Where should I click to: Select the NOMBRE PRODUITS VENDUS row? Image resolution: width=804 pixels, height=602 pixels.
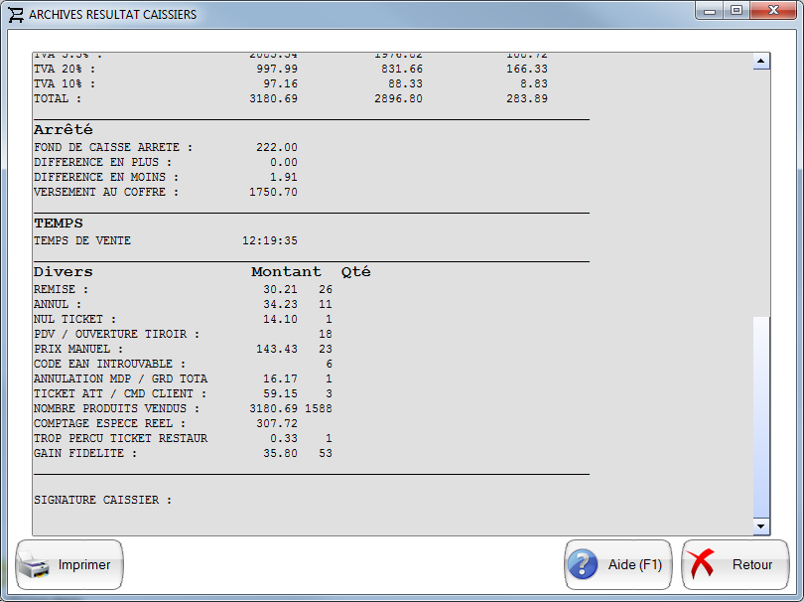(116, 408)
